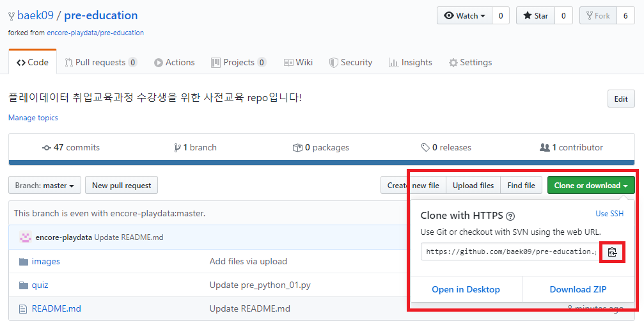
Task: Click Upload files
Action: [x=473, y=186]
